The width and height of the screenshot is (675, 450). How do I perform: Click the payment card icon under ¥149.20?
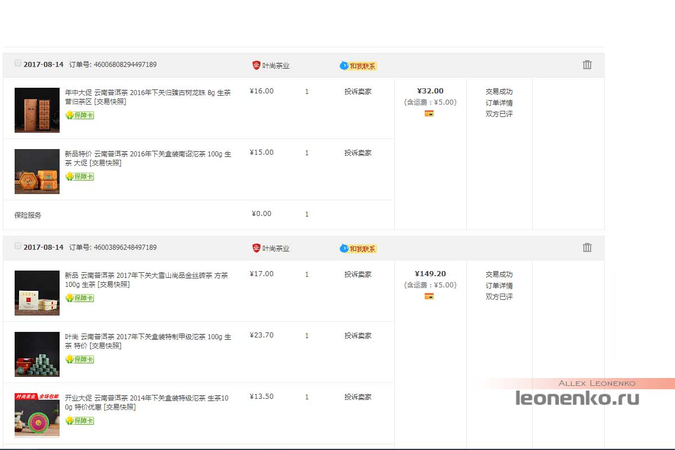(x=429, y=296)
